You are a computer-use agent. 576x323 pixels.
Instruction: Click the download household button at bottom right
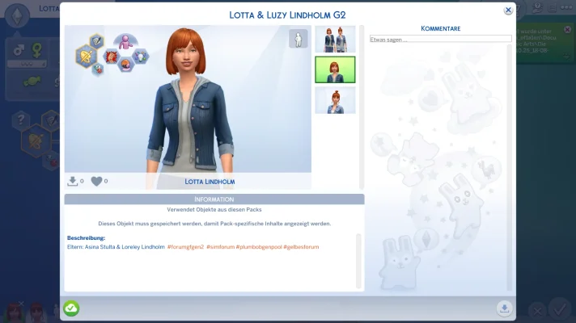504,308
